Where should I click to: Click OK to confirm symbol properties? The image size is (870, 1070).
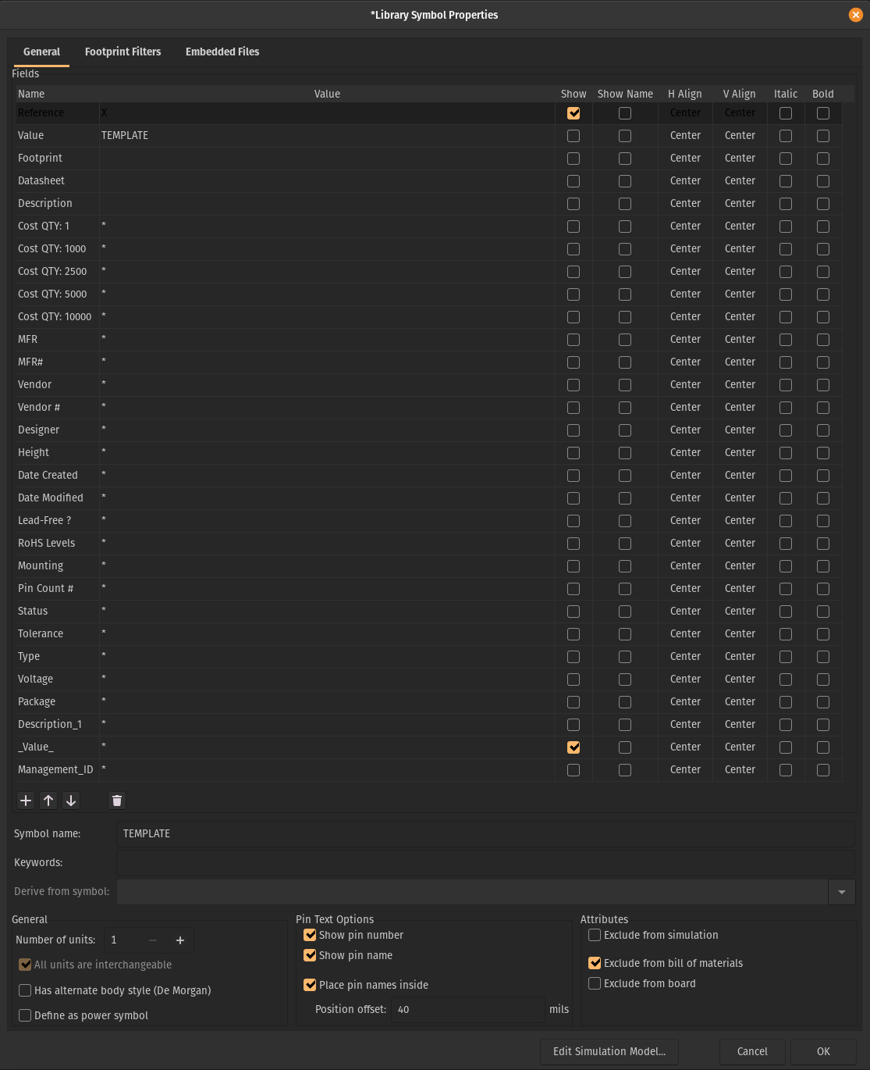point(823,1051)
